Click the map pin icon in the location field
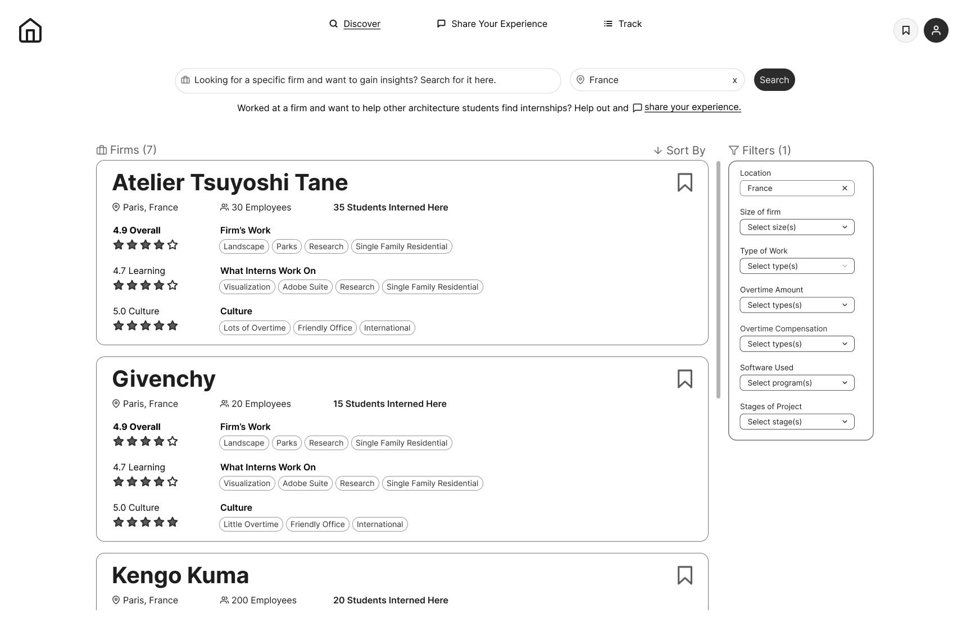This screenshot has height=632, width=971. point(580,80)
